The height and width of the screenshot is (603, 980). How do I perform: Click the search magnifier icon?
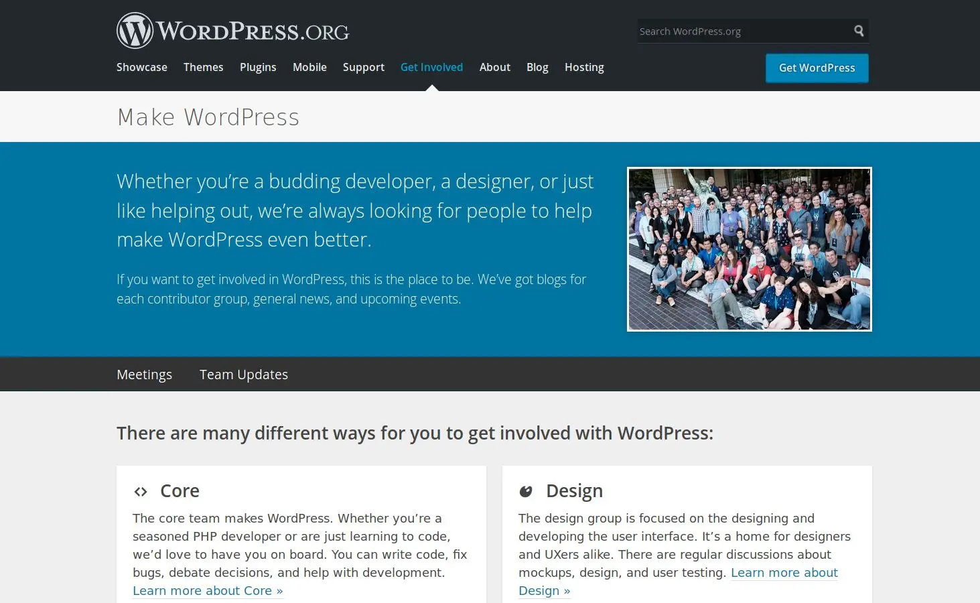point(859,31)
